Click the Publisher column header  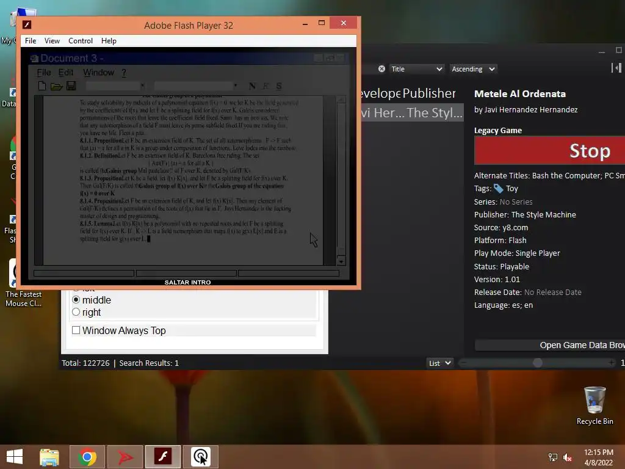point(429,93)
